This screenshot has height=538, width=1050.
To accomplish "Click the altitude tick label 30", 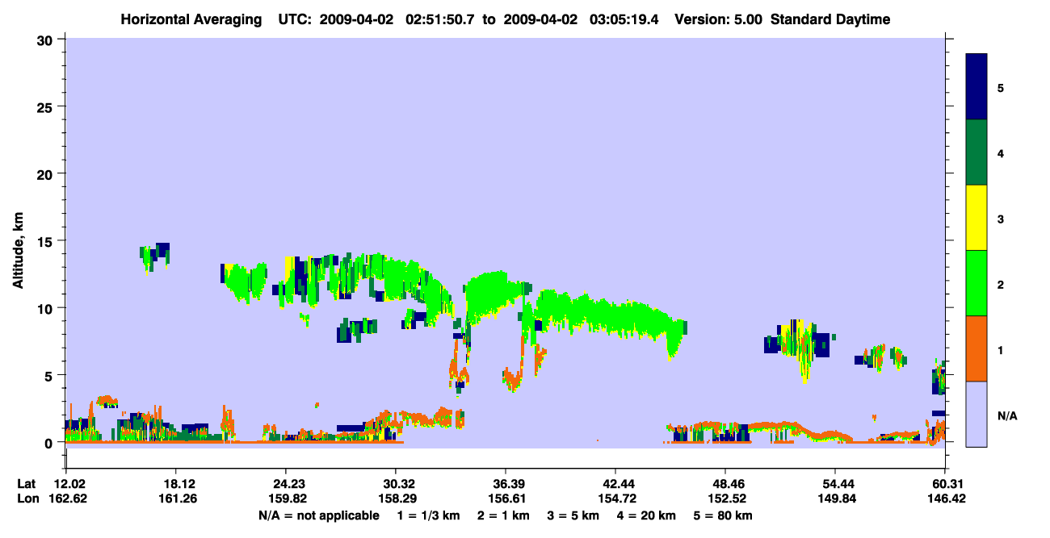I will (x=47, y=40).
